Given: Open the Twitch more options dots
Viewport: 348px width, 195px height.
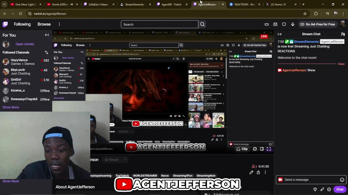Looking at the screenshot, I should 59,24.
